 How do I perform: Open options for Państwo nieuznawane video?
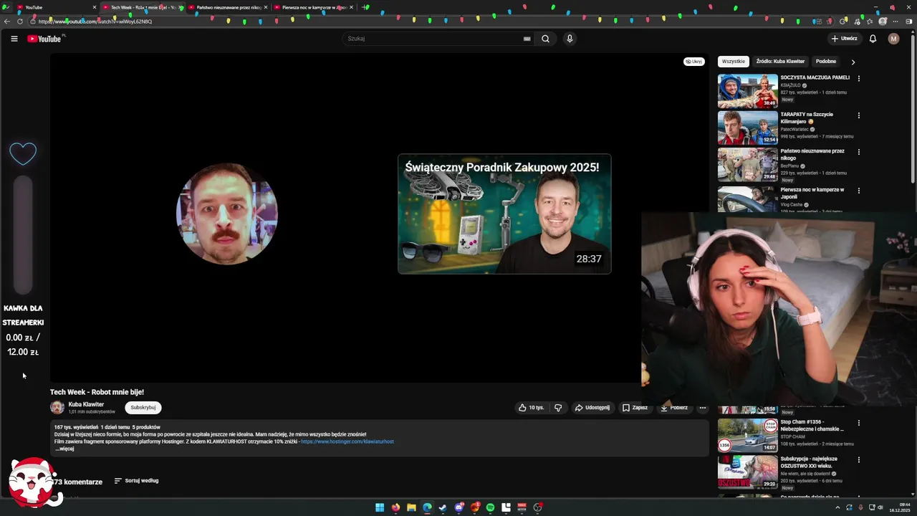point(858,152)
